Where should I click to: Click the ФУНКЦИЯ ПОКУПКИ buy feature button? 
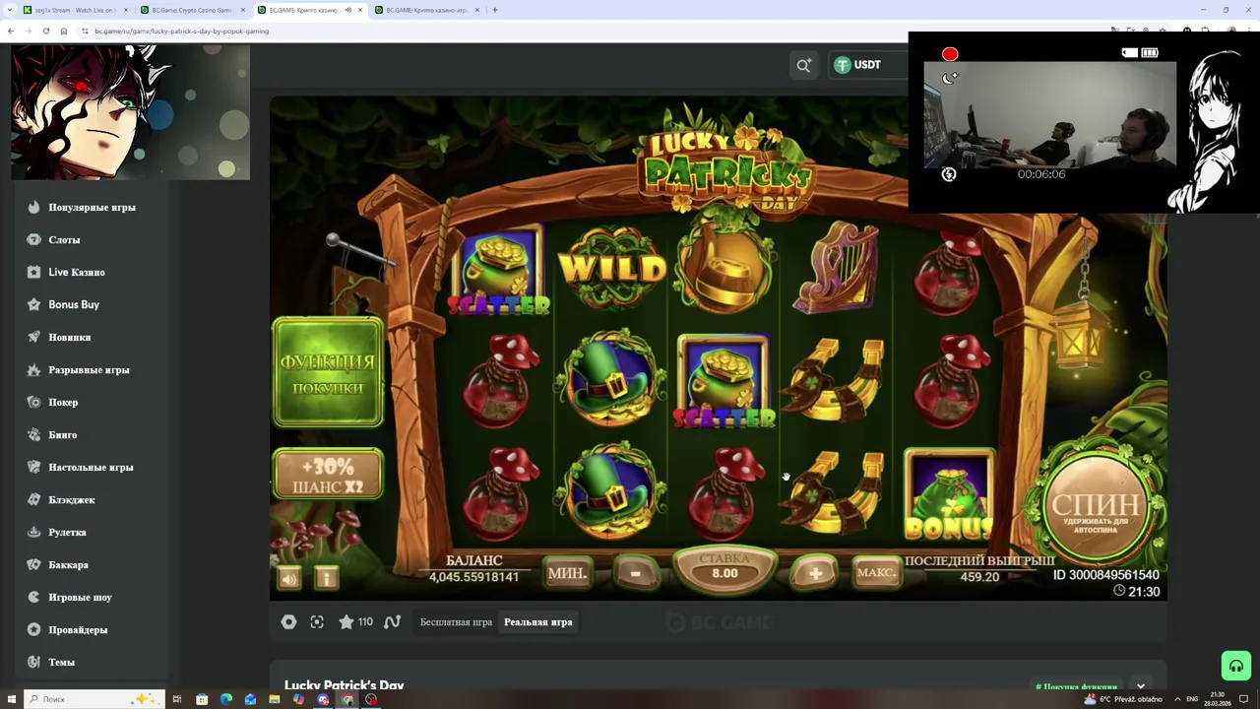click(x=328, y=373)
